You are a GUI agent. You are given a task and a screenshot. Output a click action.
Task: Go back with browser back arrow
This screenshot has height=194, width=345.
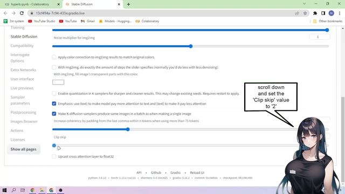[5, 13]
